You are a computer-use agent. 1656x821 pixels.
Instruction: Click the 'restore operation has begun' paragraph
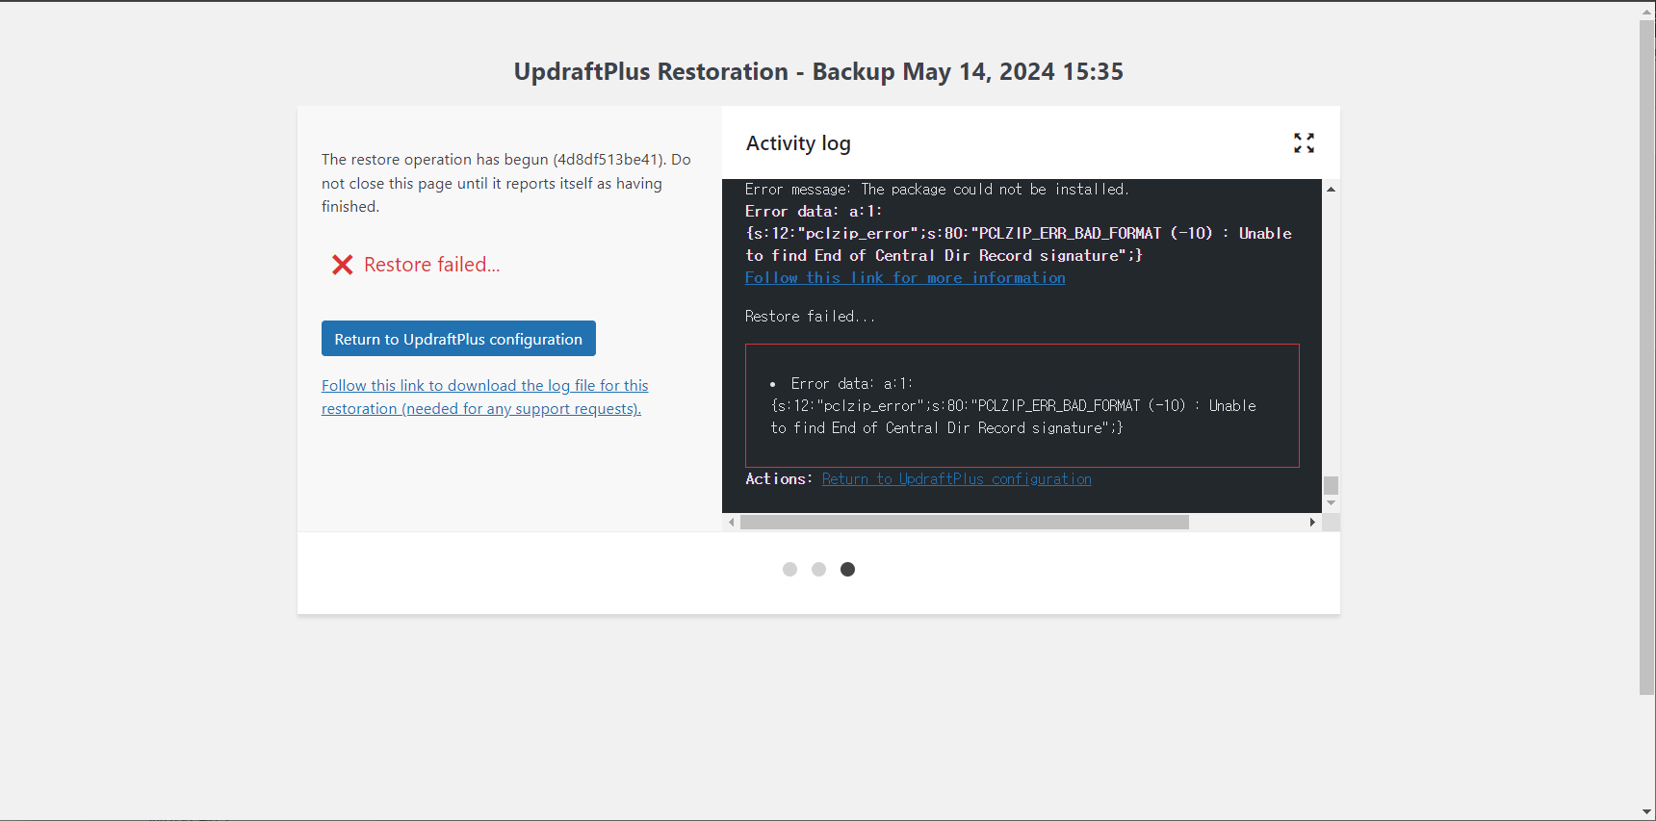tap(506, 183)
